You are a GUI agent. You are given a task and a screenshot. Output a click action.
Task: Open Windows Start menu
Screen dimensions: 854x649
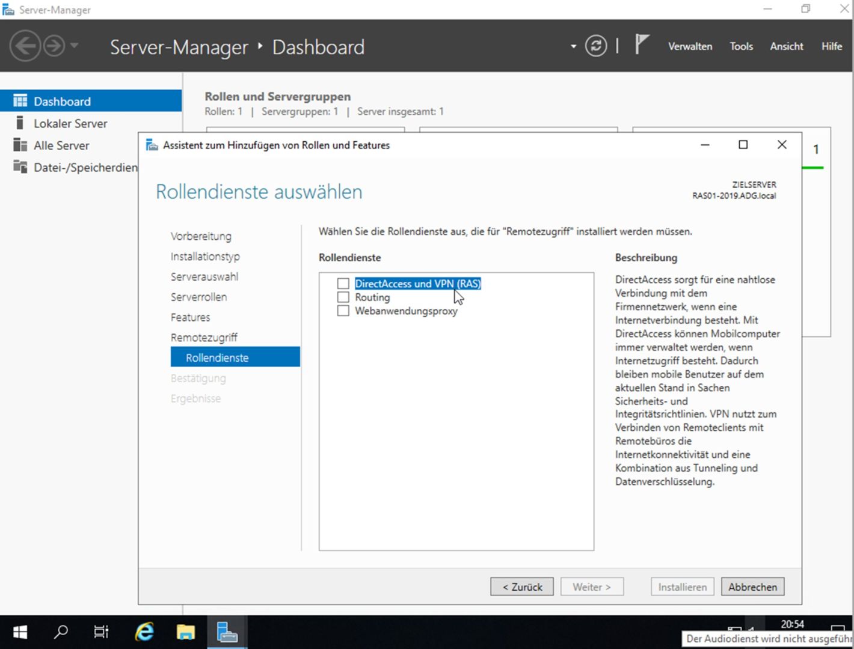pos(20,632)
